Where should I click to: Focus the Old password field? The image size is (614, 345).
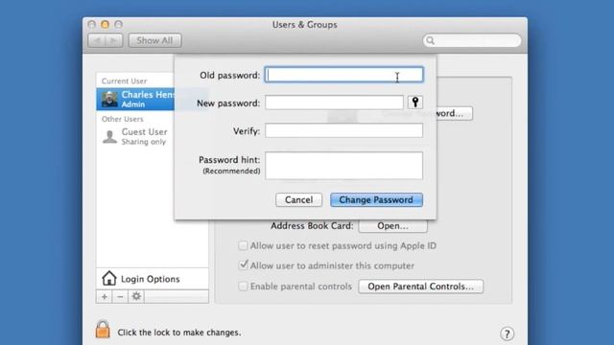coord(343,75)
